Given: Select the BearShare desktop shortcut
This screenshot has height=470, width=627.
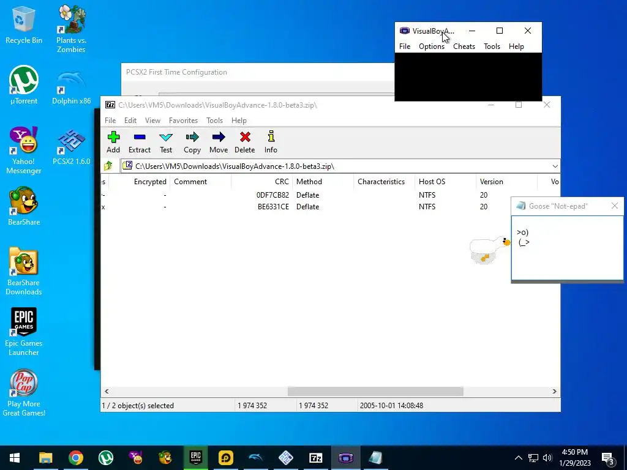Looking at the screenshot, I should [x=24, y=206].
